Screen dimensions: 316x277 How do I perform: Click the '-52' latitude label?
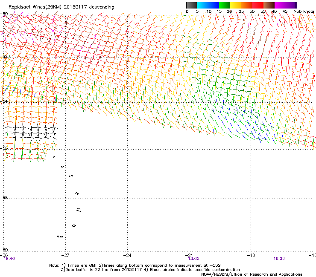coord(4,57)
